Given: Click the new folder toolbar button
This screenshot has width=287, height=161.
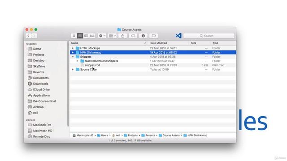Looking at the screenshot, I should 154,36.
